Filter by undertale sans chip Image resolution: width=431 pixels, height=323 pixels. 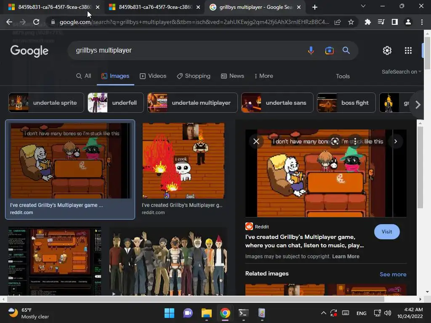click(x=277, y=103)
